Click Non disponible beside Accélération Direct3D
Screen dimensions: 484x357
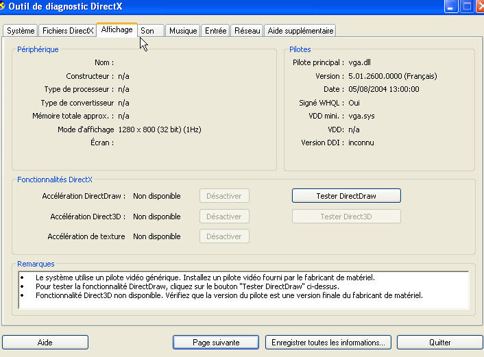[157, 217]
